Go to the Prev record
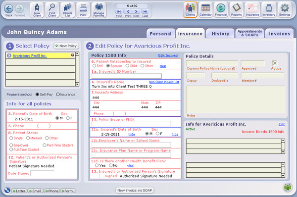This screenshot has width=297, height=197. coord(128,11)
